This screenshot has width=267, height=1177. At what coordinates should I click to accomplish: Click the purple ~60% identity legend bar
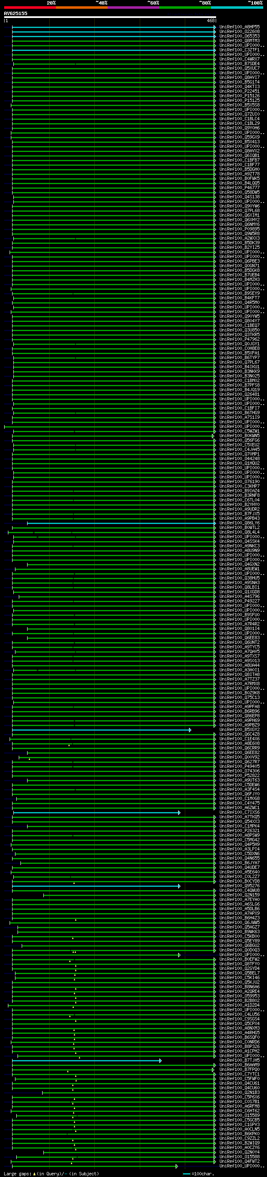133,8
